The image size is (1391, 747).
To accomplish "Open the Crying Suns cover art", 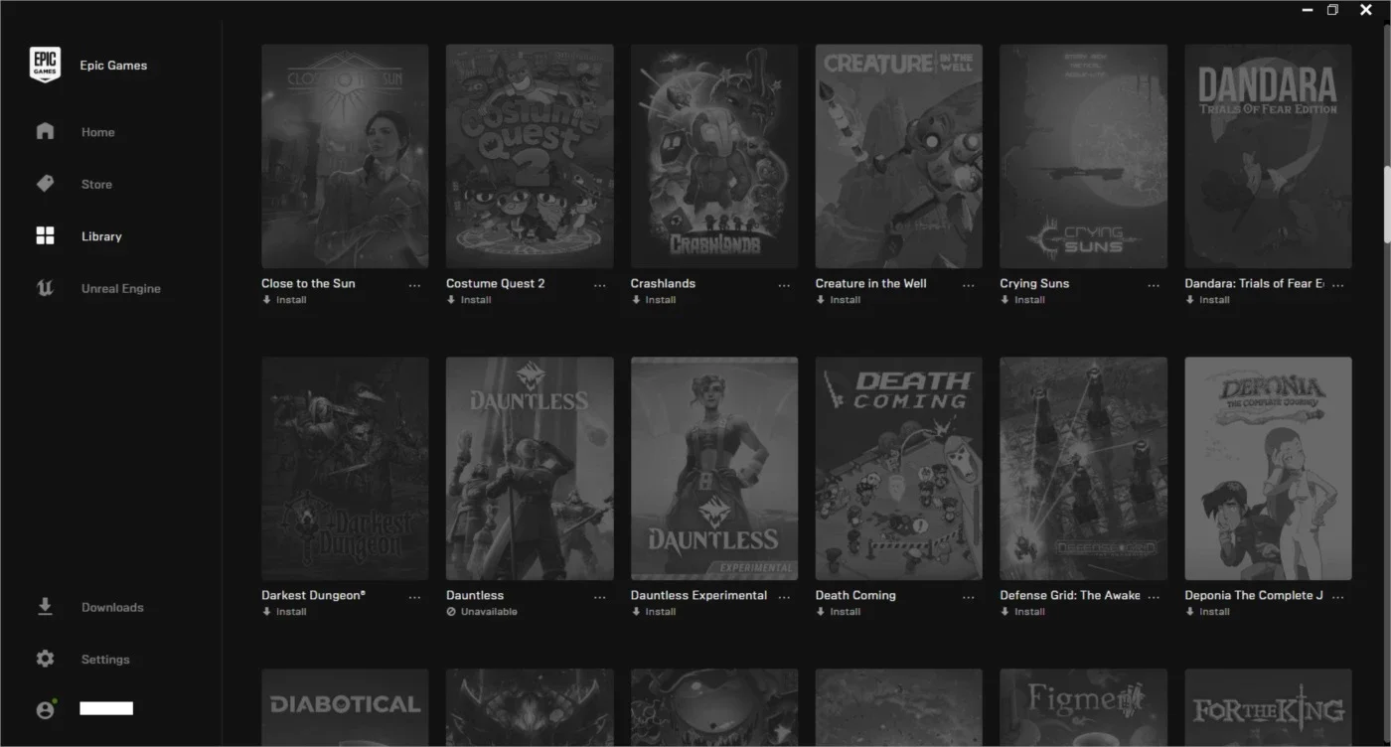I will (x=1084, y=156).
